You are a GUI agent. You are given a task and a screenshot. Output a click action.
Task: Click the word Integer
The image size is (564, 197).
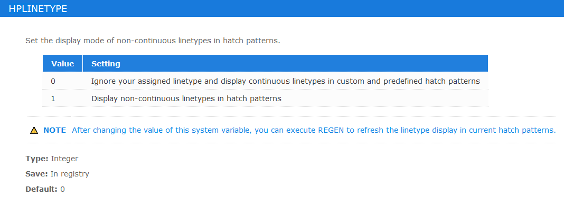click(64, 158)
